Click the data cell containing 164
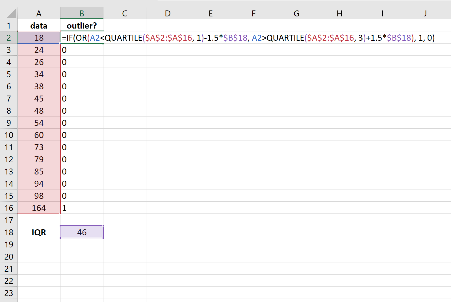The image size is (451, 302). [x=39, y=208]
